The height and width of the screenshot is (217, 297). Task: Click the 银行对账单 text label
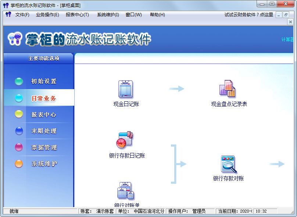point(127,205)
